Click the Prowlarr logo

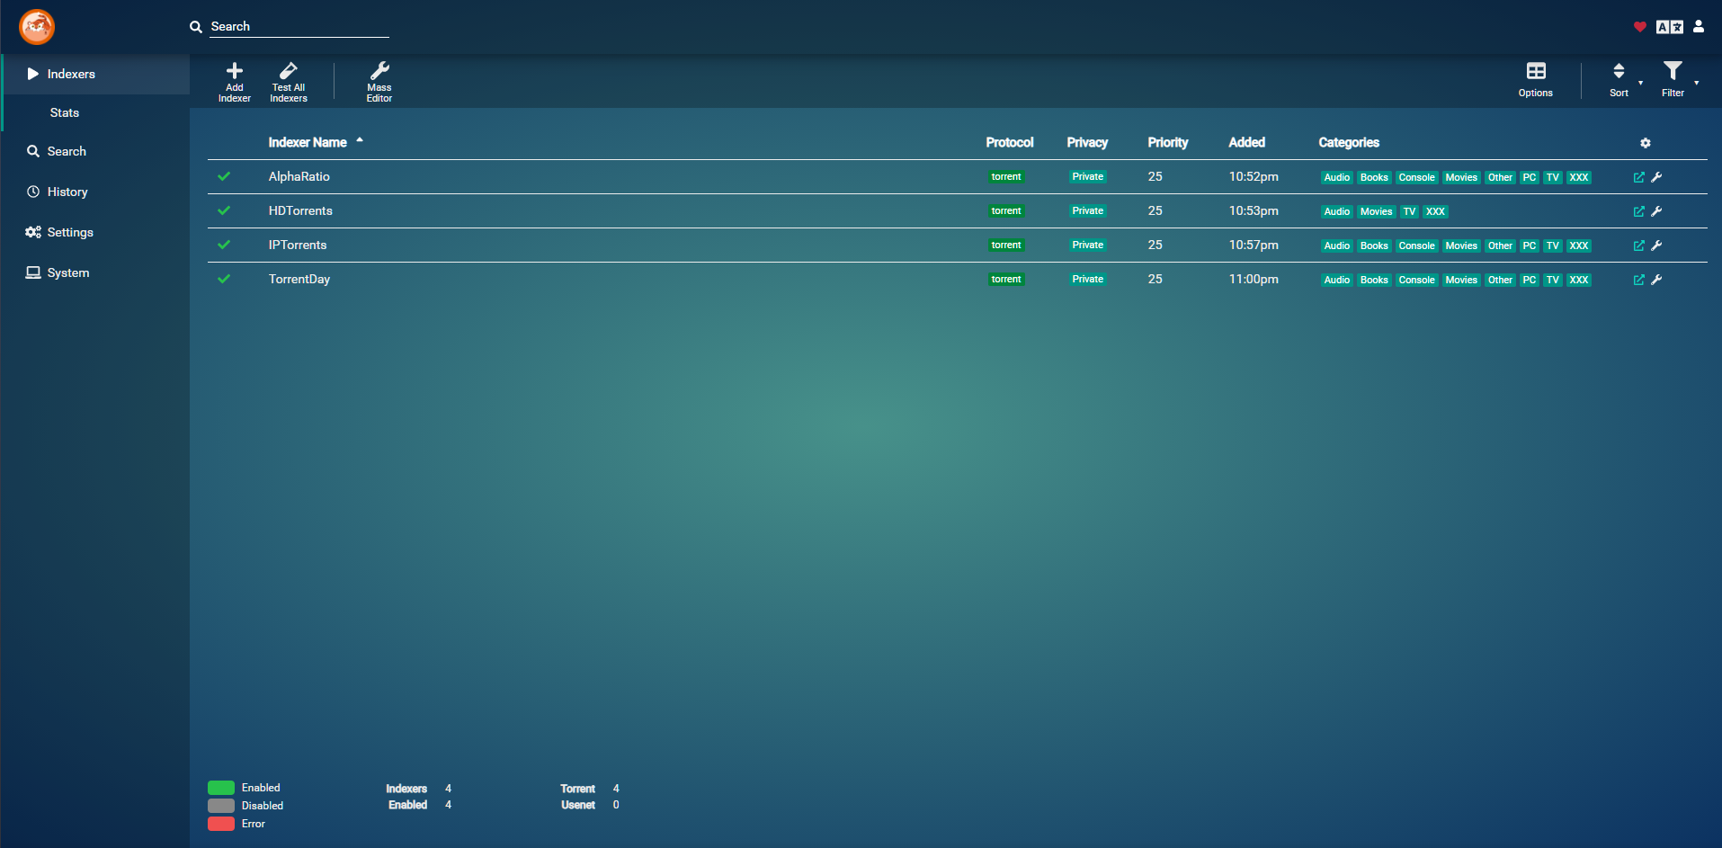pos(37,27)
